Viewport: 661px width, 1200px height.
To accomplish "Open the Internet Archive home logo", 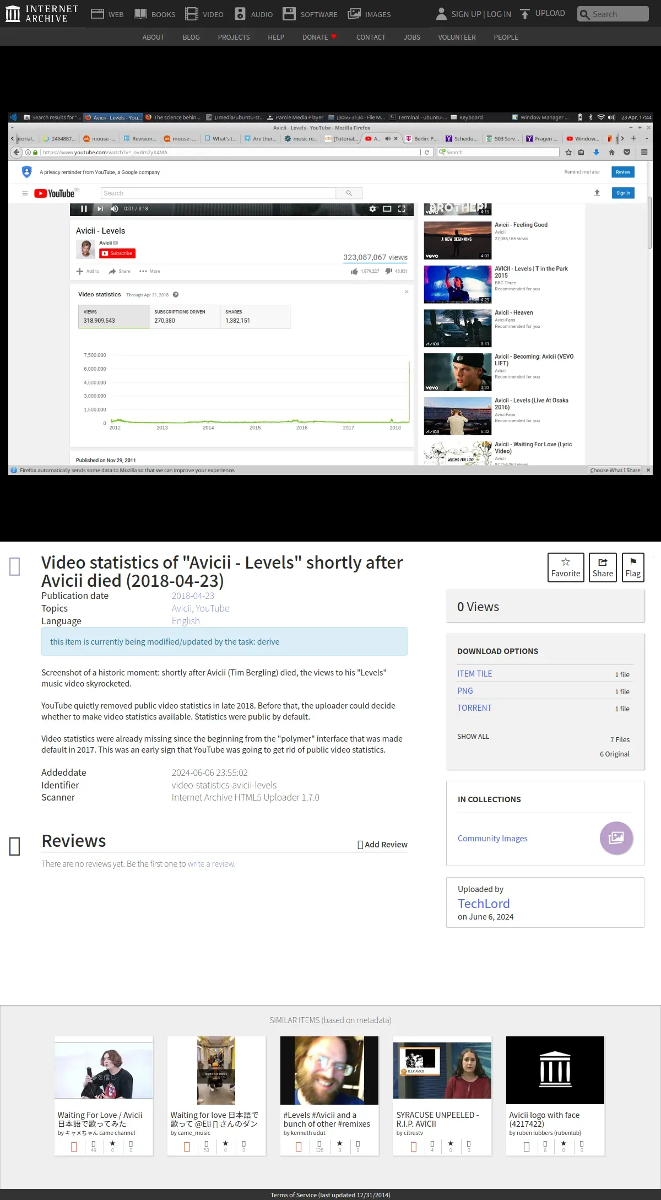I will (42, 14).
